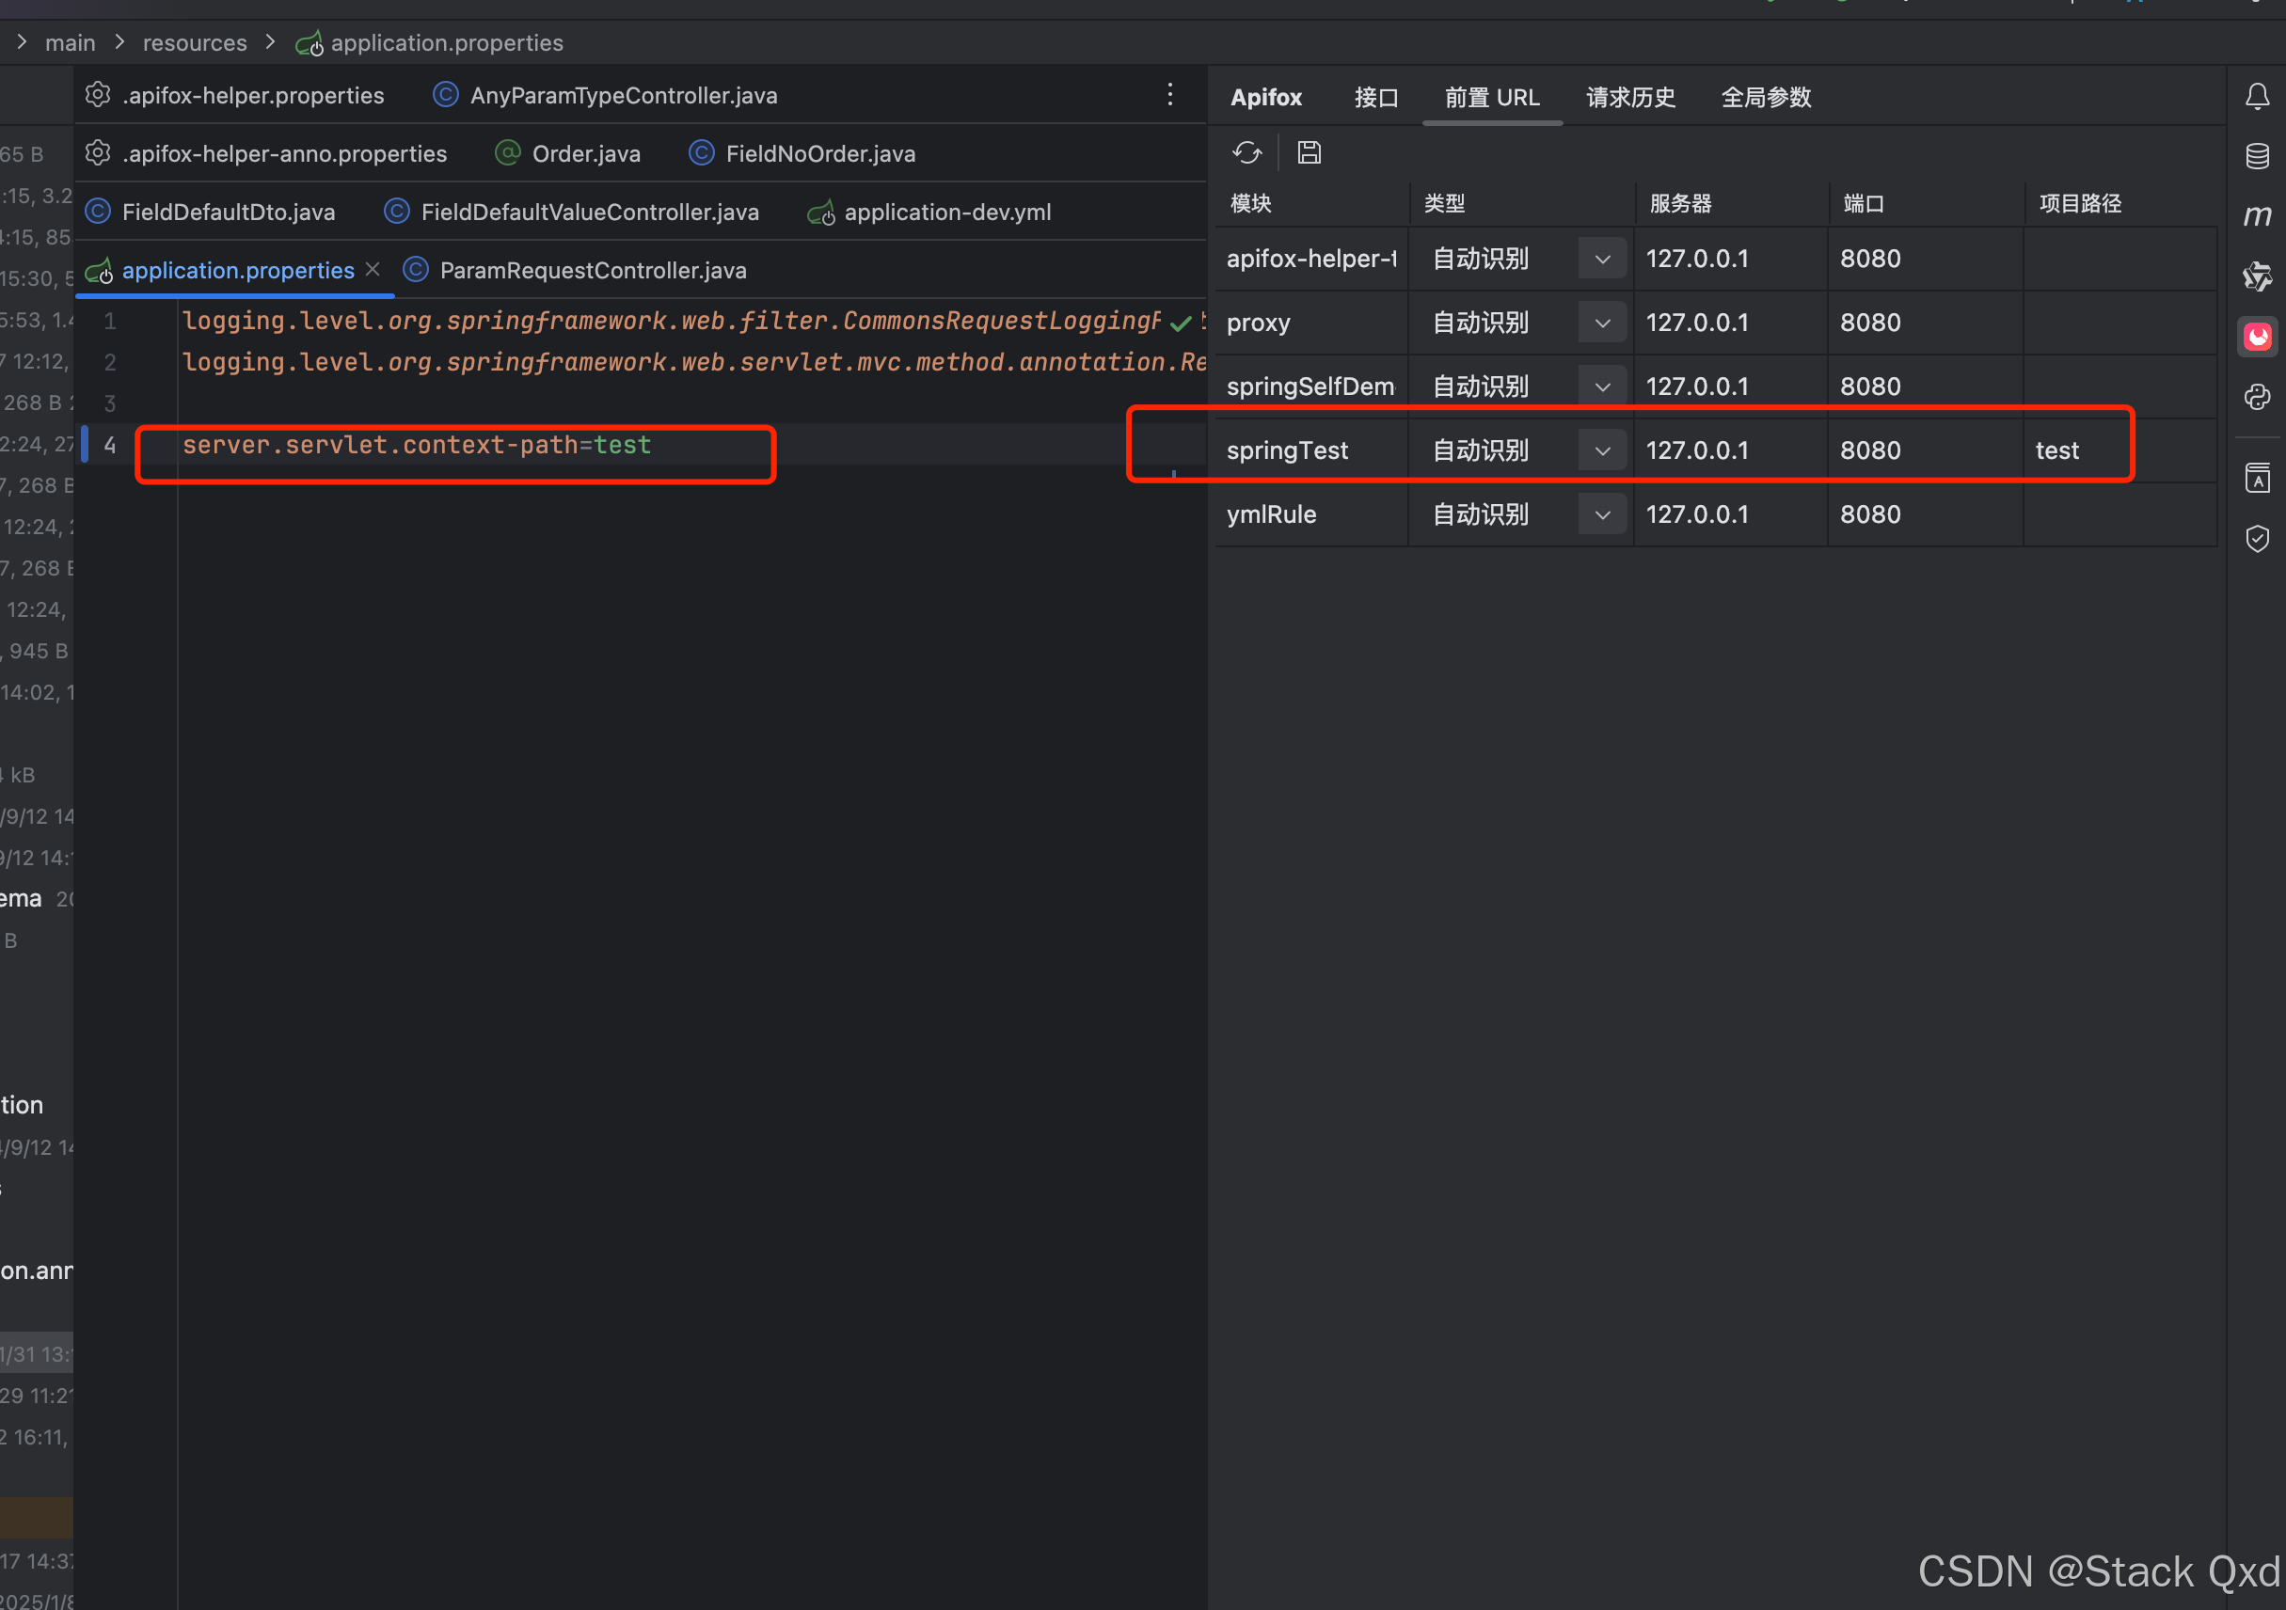Click the resources breadcrumb item
Screen dimensions: 2286x1610
194,42
